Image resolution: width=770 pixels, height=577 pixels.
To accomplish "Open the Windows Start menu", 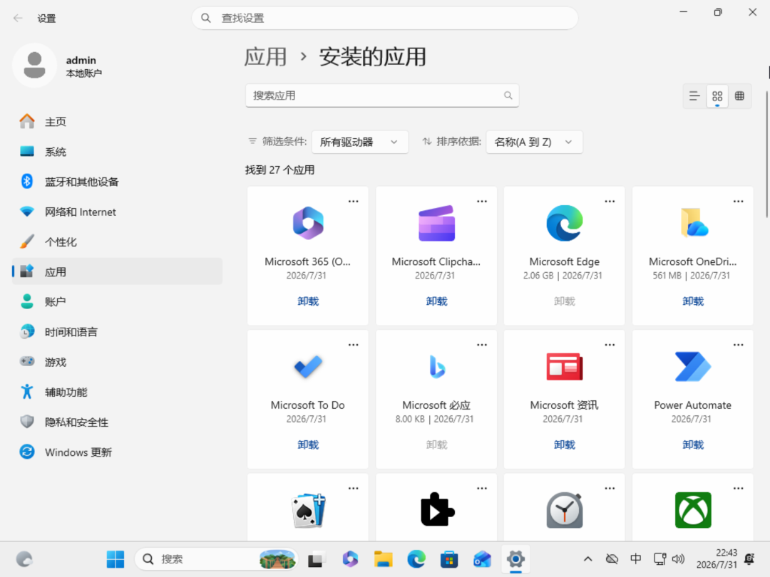I will point(115,559).
